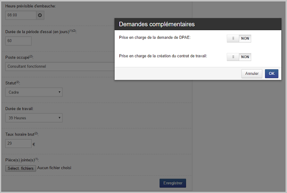Click the Enregistrer button
Image resolution: width=287 pixels, height=193 pixels.
click(173, 183)
